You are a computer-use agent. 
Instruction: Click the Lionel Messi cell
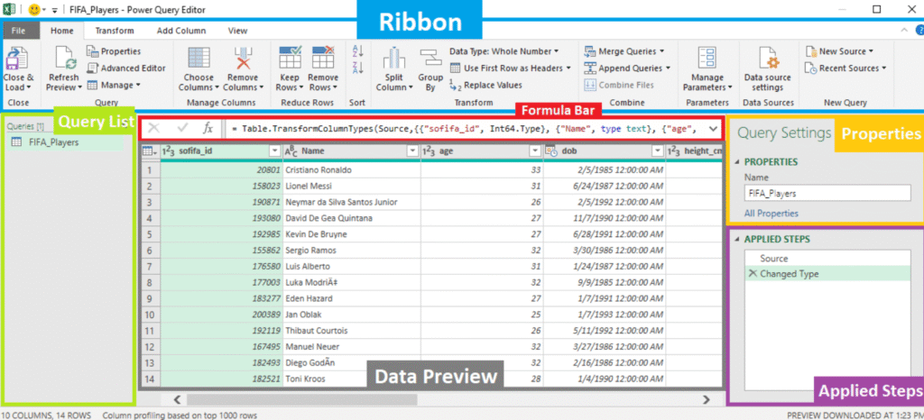(351, 186)
